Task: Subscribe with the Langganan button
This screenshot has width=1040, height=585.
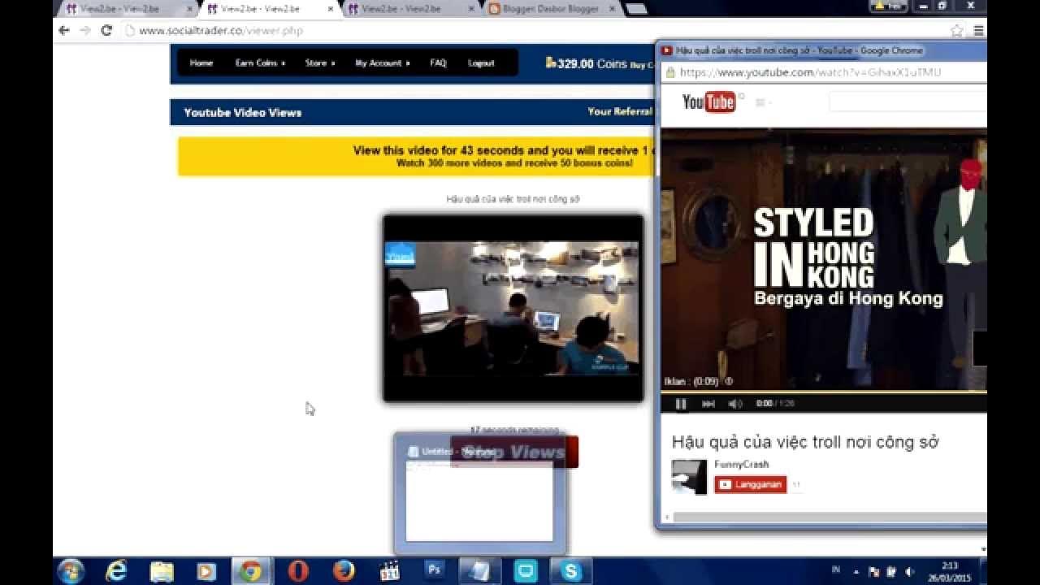Action: 750,484
